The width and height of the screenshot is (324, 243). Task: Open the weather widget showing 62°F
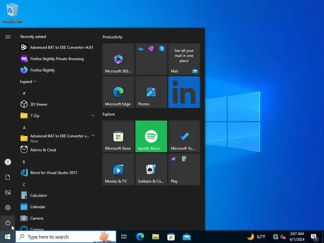[x=256, y=237]
